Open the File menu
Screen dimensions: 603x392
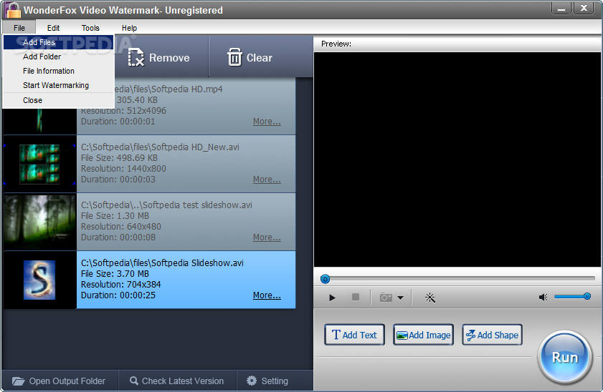pos(19,28)
